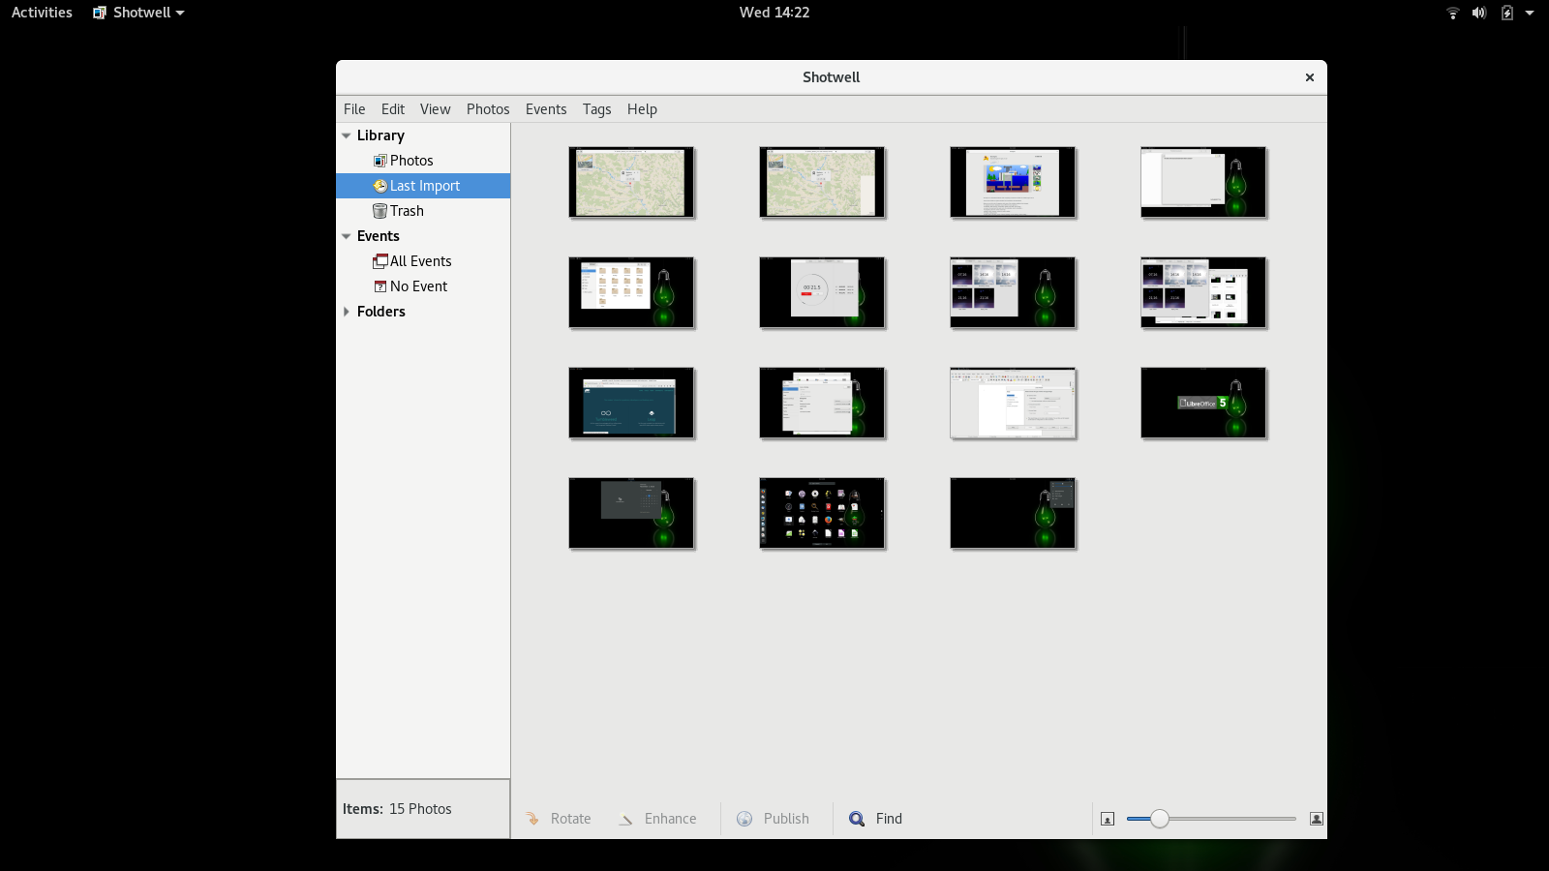1549x871 pixels.
Task: Select the Last Import clock icon
Action: (380, 186)
